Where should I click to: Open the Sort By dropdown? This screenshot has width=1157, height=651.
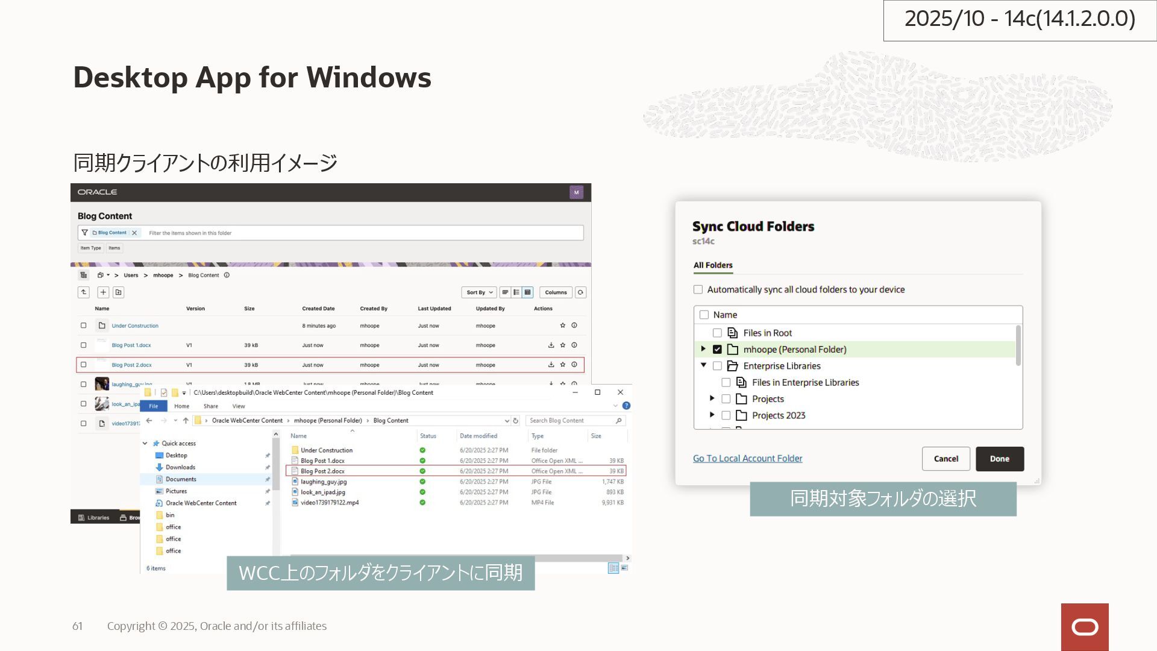click(x=479, y=292)
